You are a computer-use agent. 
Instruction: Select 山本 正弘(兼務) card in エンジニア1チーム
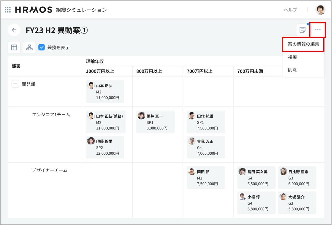105,122
